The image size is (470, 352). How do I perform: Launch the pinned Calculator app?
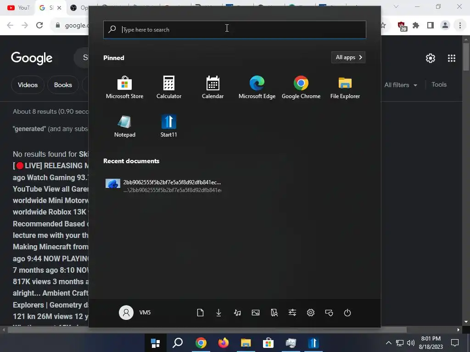pos(169,88)
